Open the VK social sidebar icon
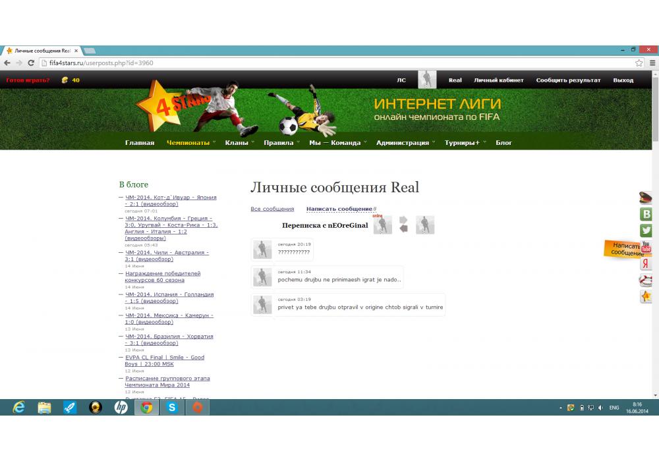This screenshot has height=461, width=659. tap(646, 214)
